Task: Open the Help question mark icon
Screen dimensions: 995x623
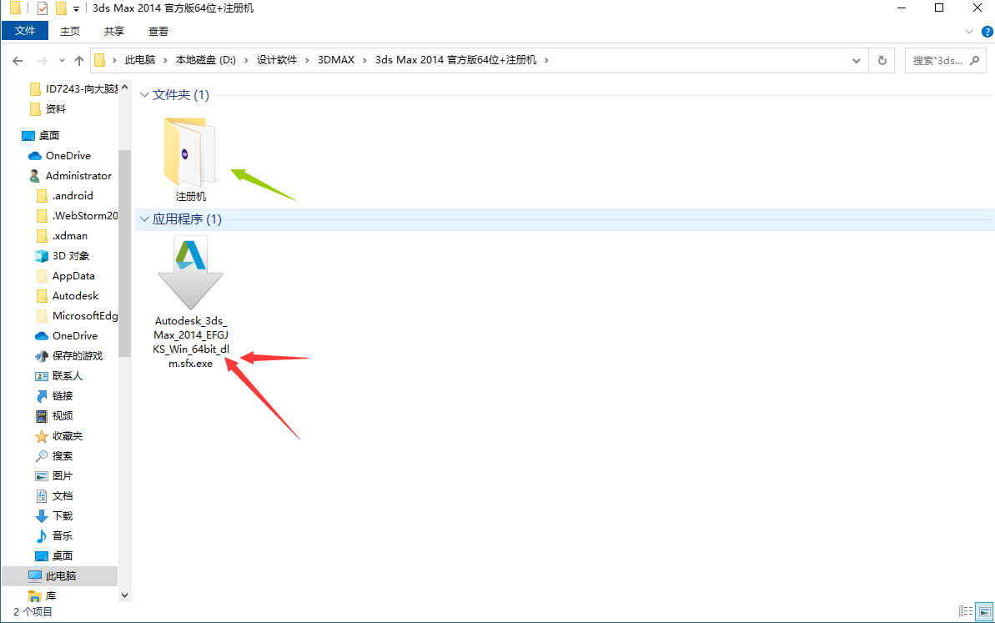Action: click(987, 32)
